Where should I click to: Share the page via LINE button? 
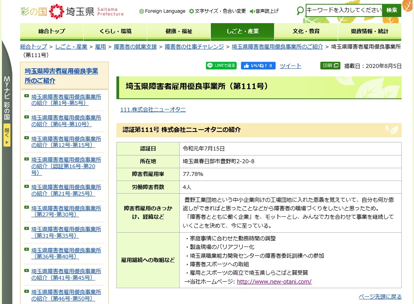click(221, 66)
